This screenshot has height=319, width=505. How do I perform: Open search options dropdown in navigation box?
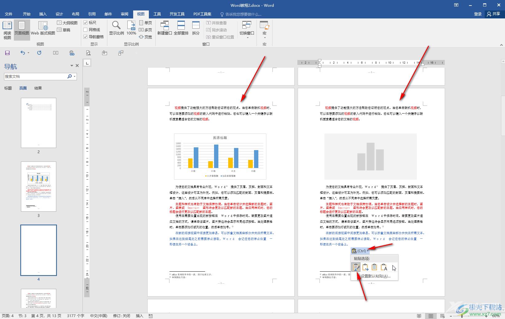[74, 76]
